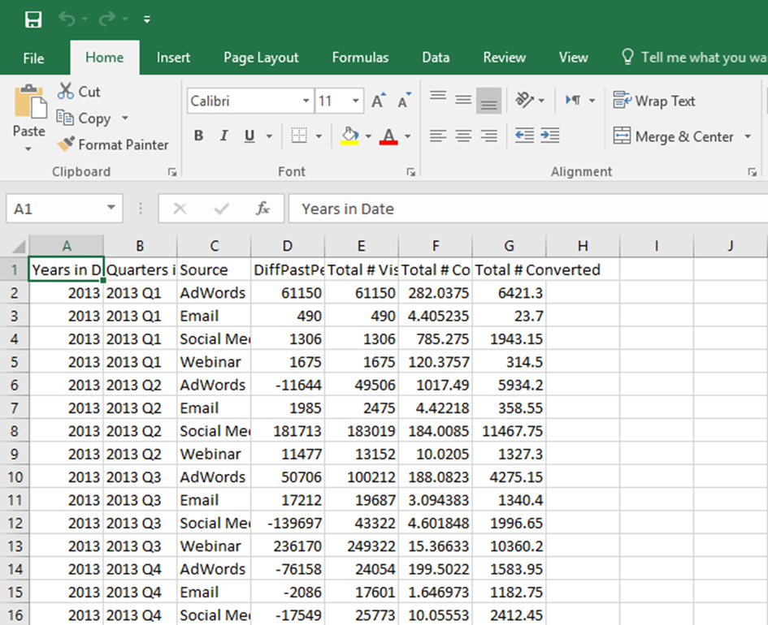Select the Format Painter tool

(113, 144)
